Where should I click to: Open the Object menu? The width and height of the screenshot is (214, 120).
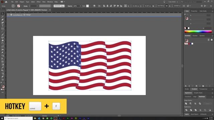pyautogui.click(x=22, y=2)
